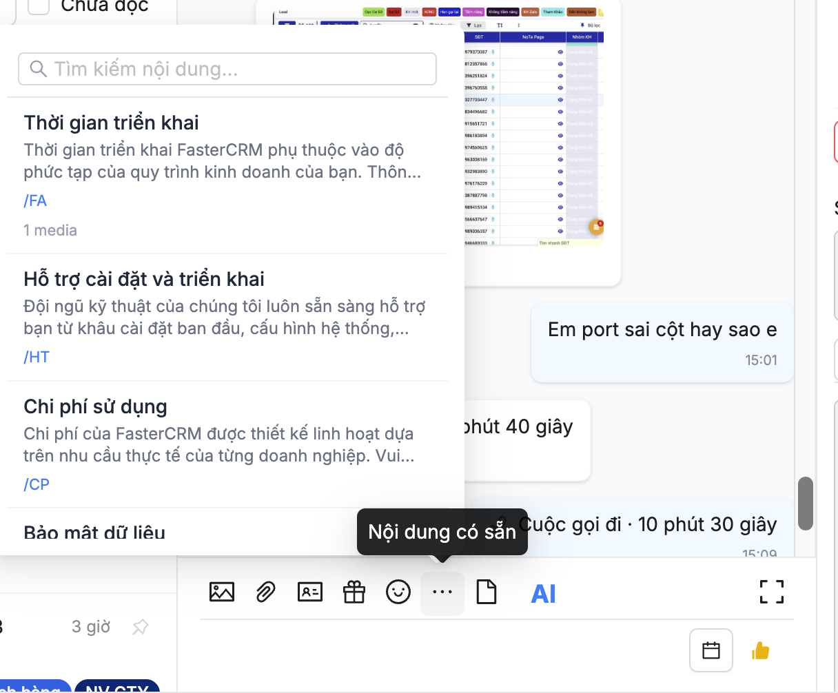Image resolution: width=838 pixels, height=693 pixels.
Task: Click the search magnifier icon
Action: [39, 69]
